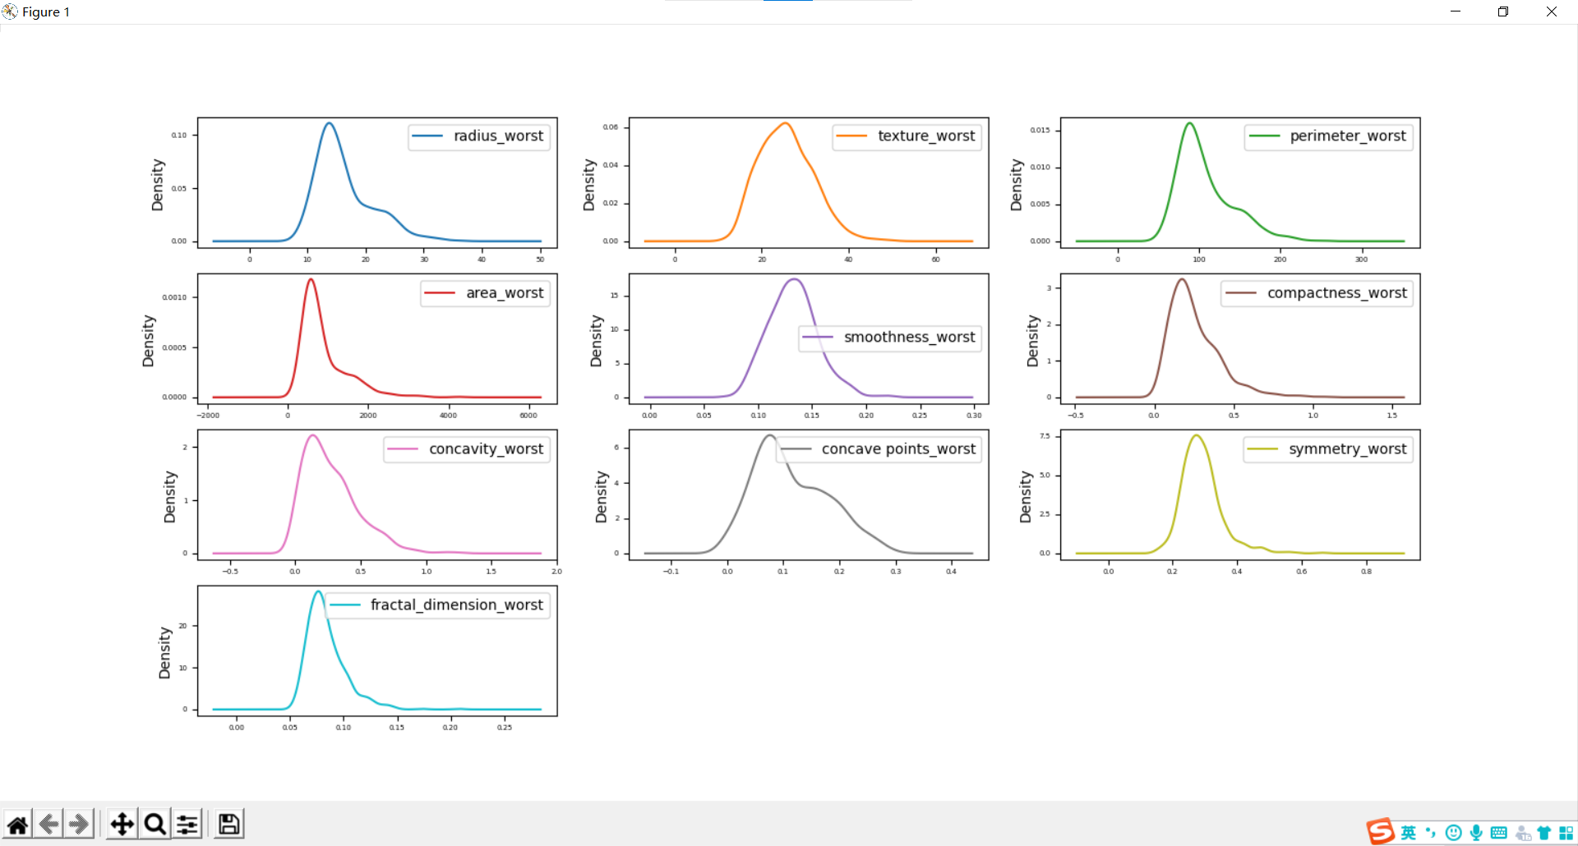This screenshot has width=1578, height=846.
Task: Toggle Chinese/English mode via the 英 indicator
Action: (x=1409, y=833)
